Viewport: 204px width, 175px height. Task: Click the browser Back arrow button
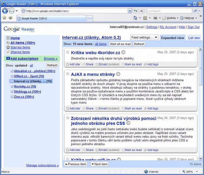[x=5, y=11]
